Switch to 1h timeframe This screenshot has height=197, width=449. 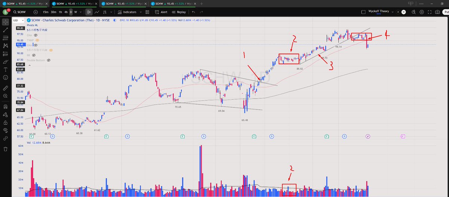[61, 12]
